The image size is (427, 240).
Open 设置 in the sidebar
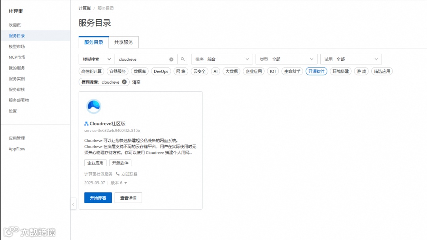13,111
